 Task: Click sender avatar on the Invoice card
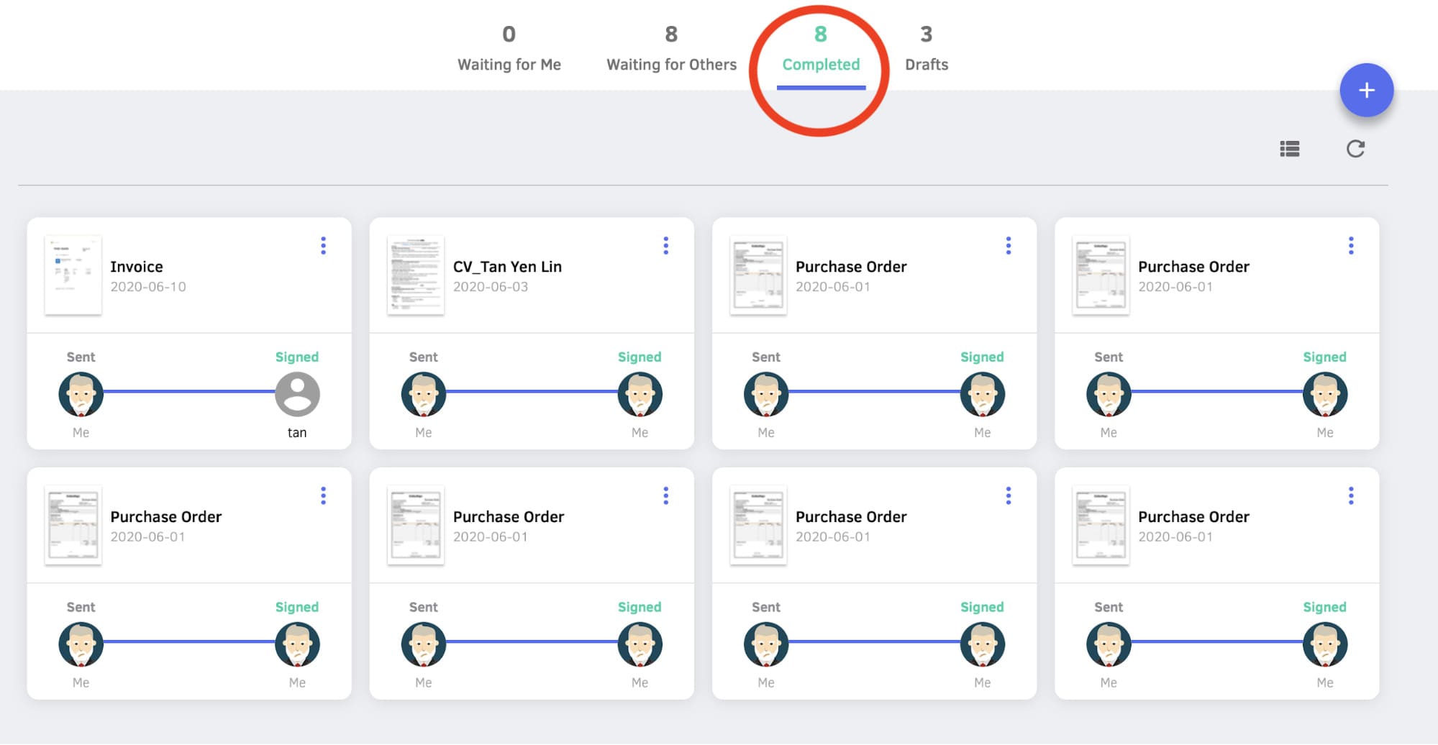81,394
